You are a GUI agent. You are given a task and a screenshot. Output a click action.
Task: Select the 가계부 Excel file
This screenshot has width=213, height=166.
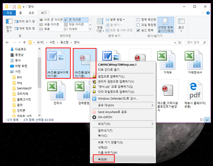click(168, 62)
